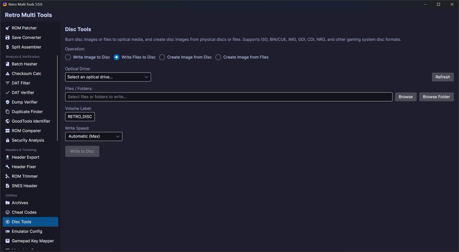This screenshot has width=459, height=252.
Task: Click the Checksum Calc triangle icon
Action: point(8,73)
